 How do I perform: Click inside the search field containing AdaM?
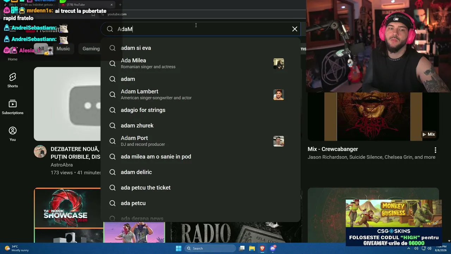pyautogui.click(x=201, y=29)
